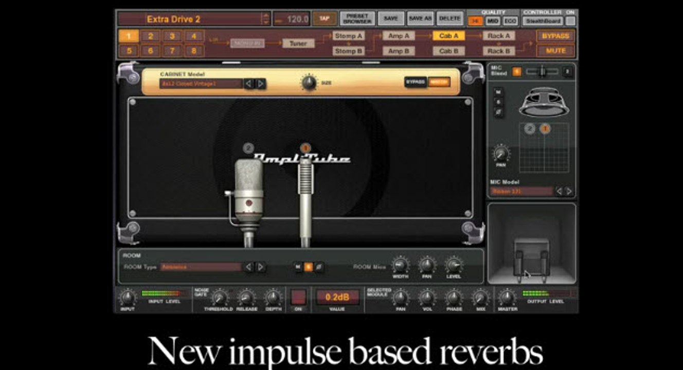Screen dimensions: 683x370
Task: Toggle the controller ON switch
Action: pos(570,21)
